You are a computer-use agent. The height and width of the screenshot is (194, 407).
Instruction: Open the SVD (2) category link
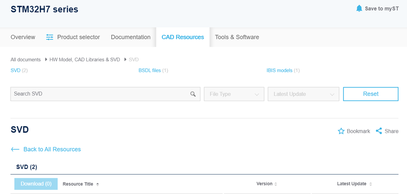19,70
